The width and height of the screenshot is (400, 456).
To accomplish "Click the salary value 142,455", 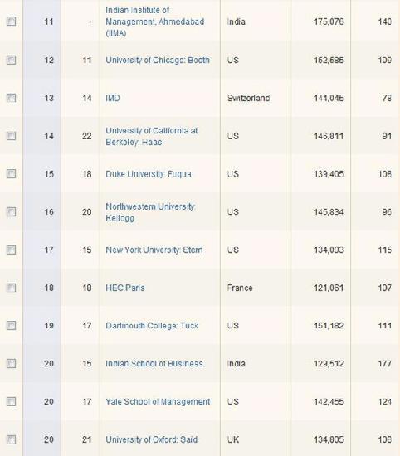I will (329, 402).
